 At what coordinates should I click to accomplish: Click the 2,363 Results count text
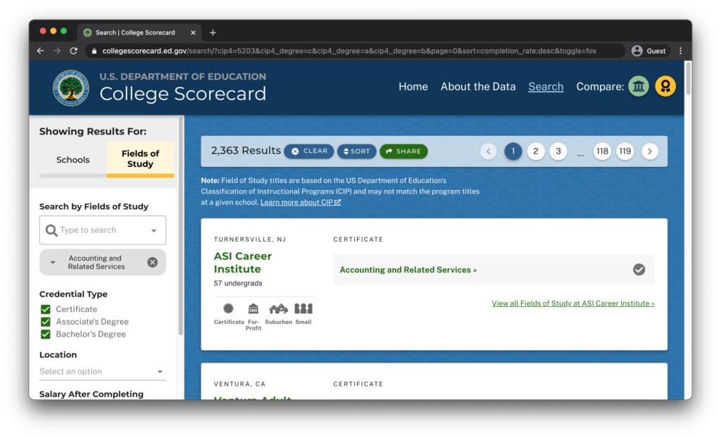pyautogui.click(x=246, y=151)
